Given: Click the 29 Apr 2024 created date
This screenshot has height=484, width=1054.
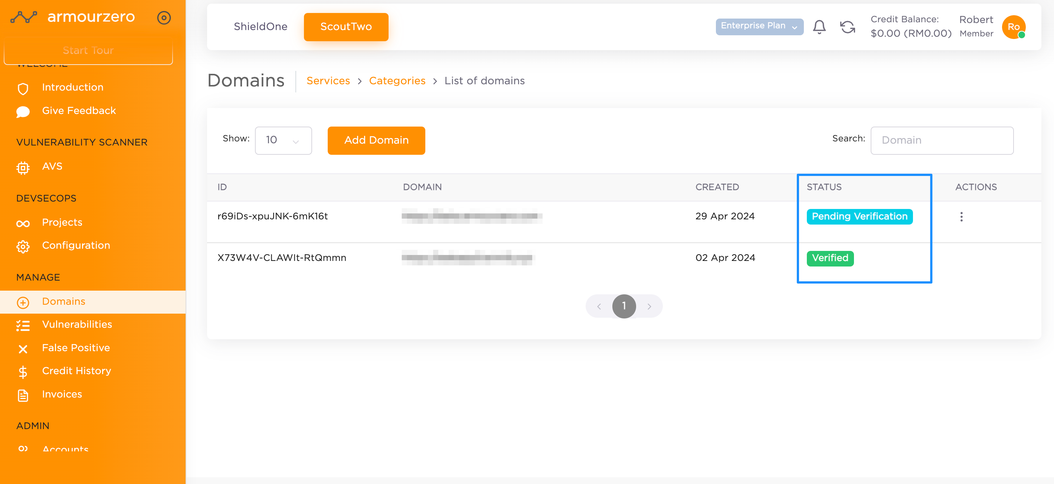Looking at the screenshot, I should tap(724, 216).
